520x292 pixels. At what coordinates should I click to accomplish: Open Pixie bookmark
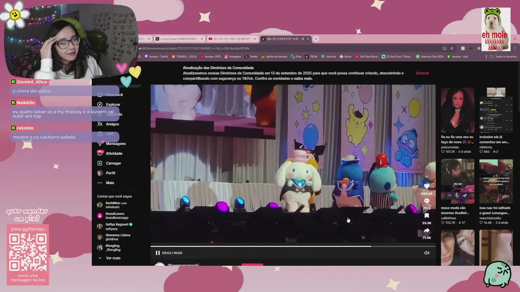pyautogui.click(x=296, y=57)
